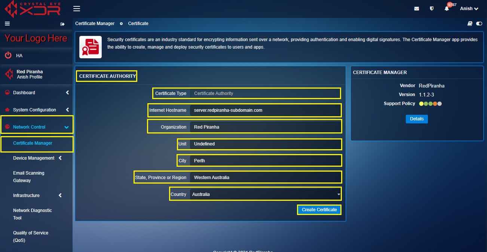
Task: Click the sidebar logout arrow icon
Action: (x=62, y=24)
